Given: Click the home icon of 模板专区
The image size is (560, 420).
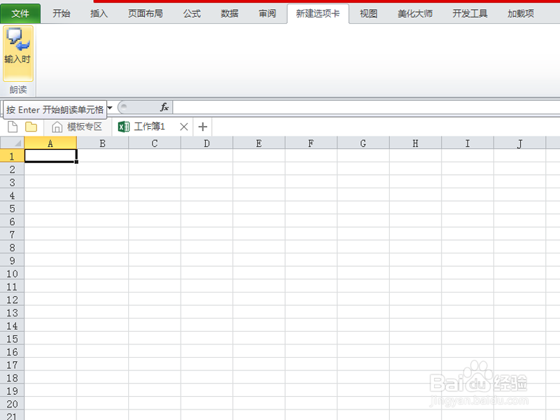Looking at the screenshot, I should tap(57, 127).
